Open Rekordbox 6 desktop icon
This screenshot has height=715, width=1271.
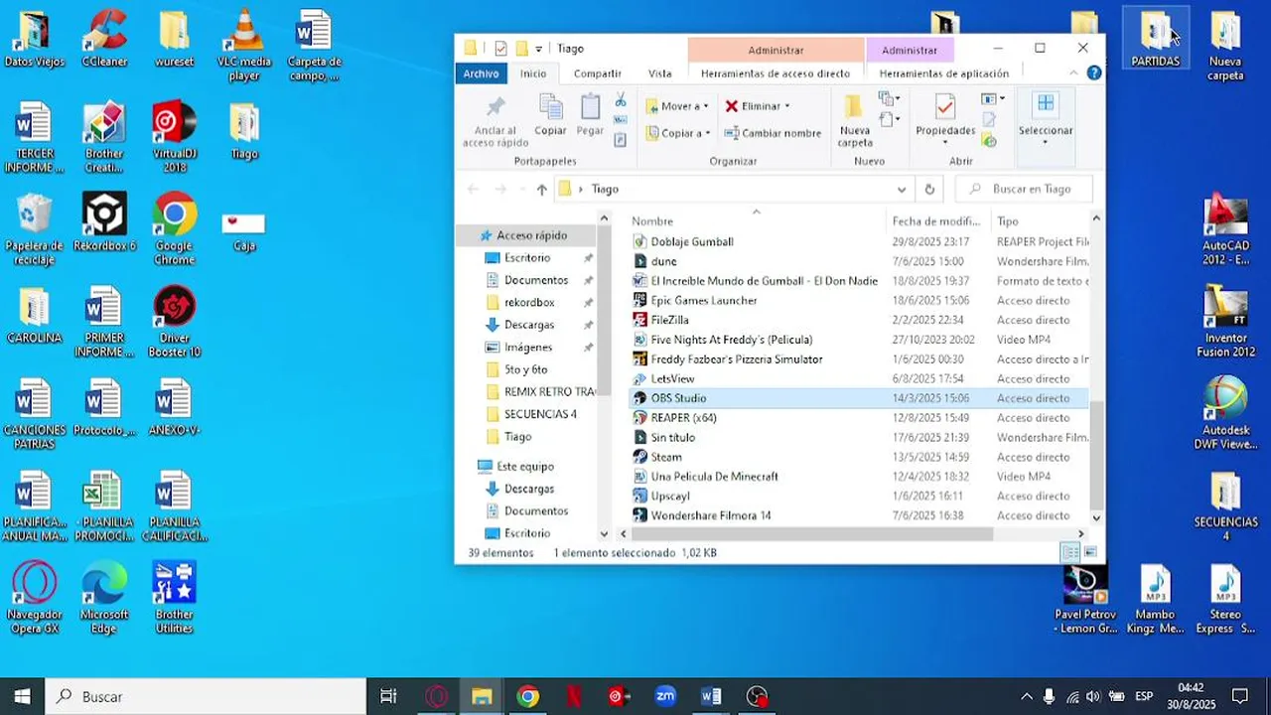104,222
